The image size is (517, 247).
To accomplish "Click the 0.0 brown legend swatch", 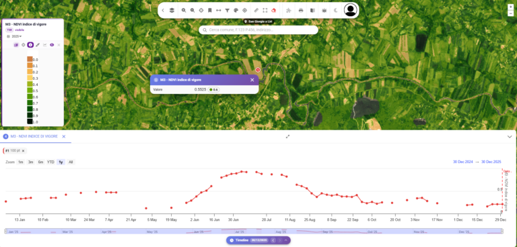I will (x=30, y=60).
